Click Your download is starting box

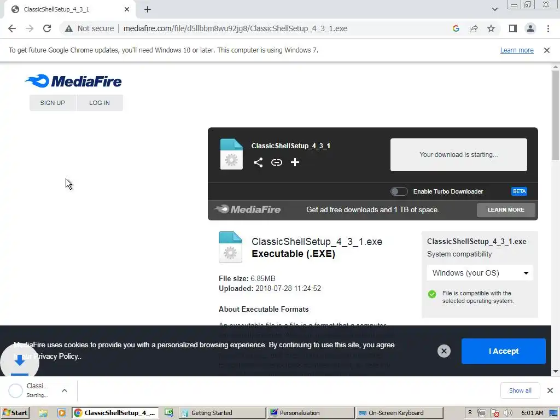(459, 155)
